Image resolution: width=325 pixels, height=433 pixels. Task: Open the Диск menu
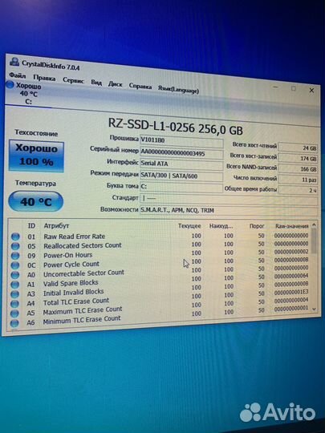(x=116, y=84)
